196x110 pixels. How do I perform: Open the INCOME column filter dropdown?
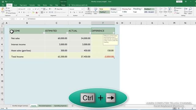44,33
